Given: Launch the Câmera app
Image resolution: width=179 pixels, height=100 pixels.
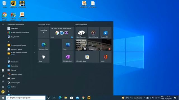Looking at the screenshot, I should [x=21, y=70].
